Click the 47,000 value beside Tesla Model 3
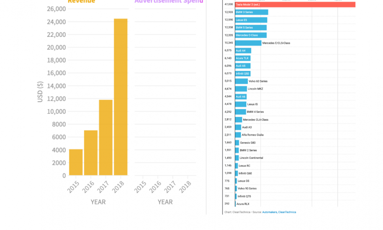 (229, 4)
